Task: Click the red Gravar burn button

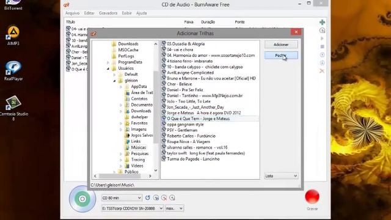Action: [x=312, y=197]
